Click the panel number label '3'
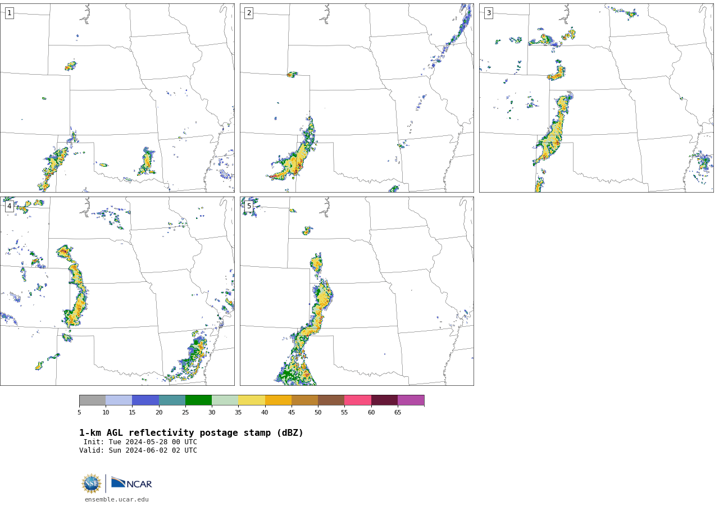Screen dimensions: 719x506 point(488,13)
